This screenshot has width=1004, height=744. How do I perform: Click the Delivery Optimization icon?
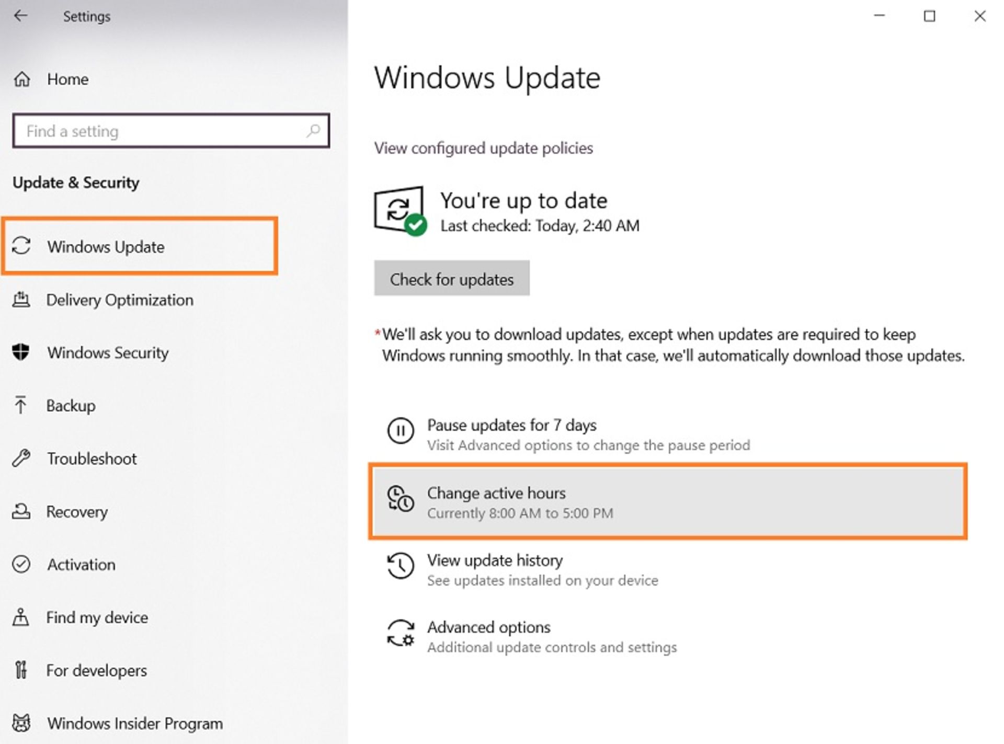point(21,300)
